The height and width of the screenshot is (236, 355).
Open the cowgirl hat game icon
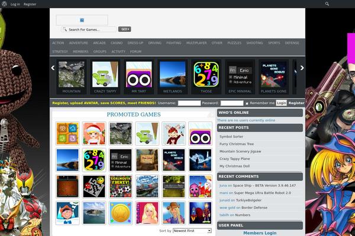(x=173, y=213)
